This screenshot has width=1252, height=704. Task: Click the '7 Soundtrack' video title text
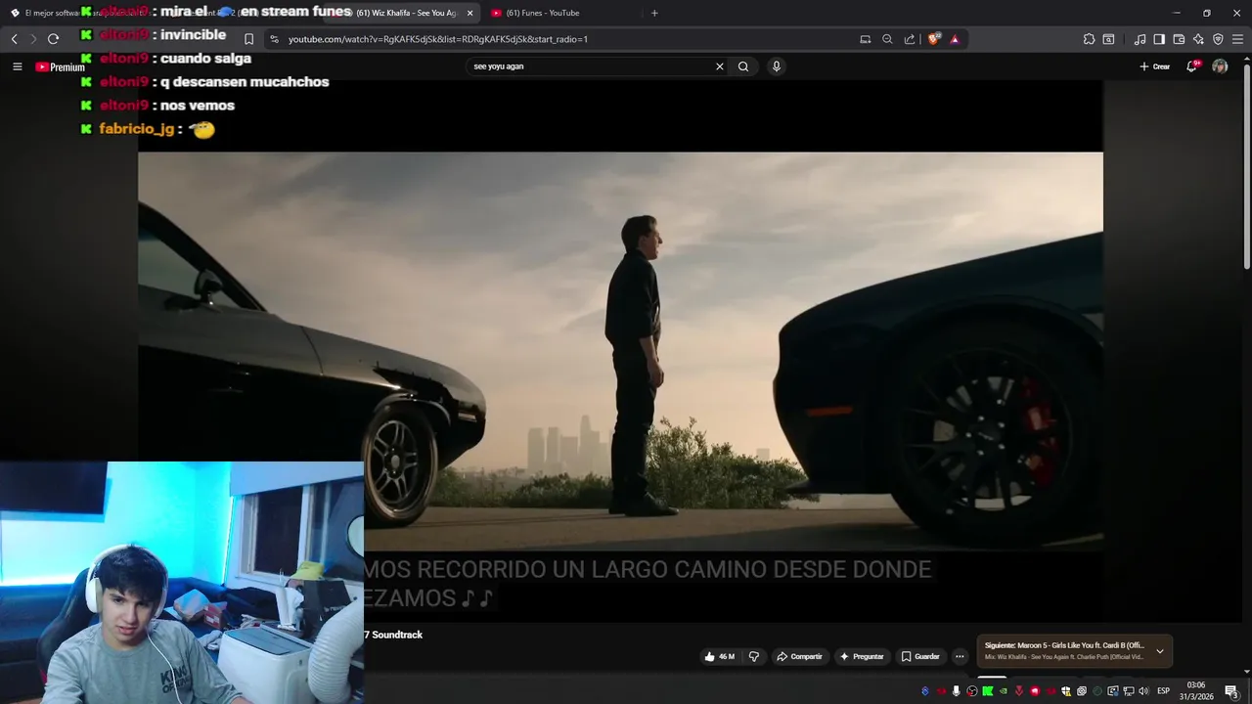point(393,635)
